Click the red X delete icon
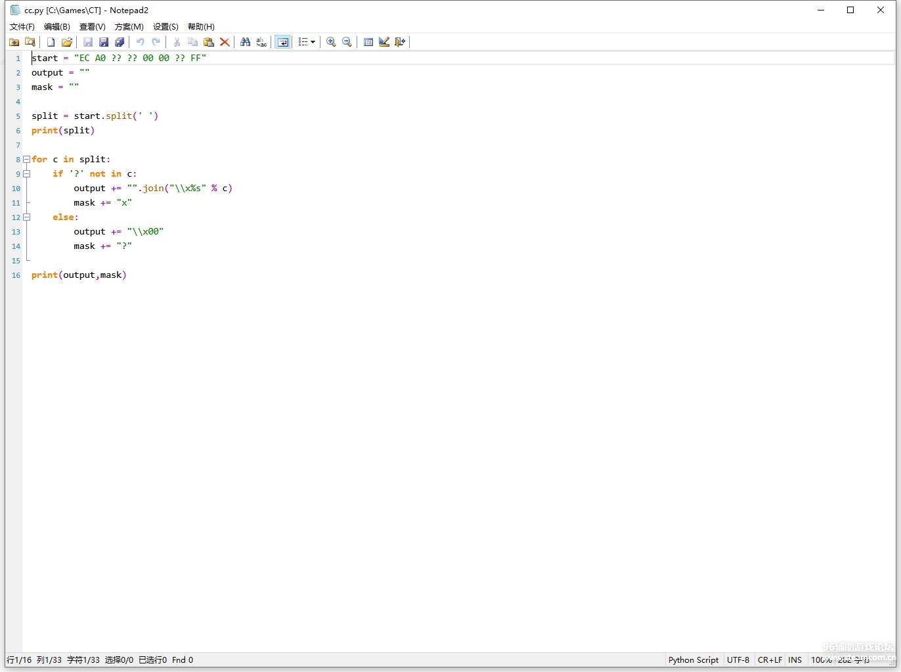 [225, 42]
